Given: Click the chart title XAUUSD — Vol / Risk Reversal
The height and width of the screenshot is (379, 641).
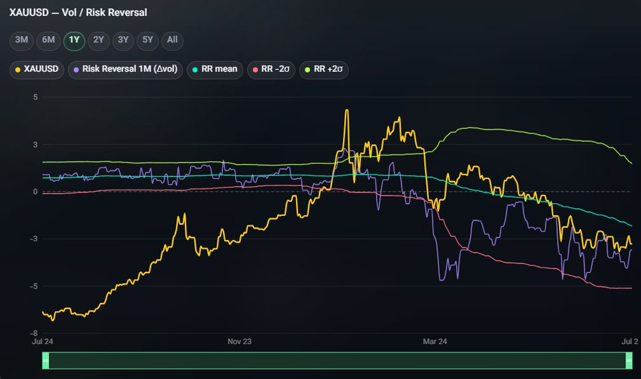Looking at the screenshot, I should [x=78, y=13].
